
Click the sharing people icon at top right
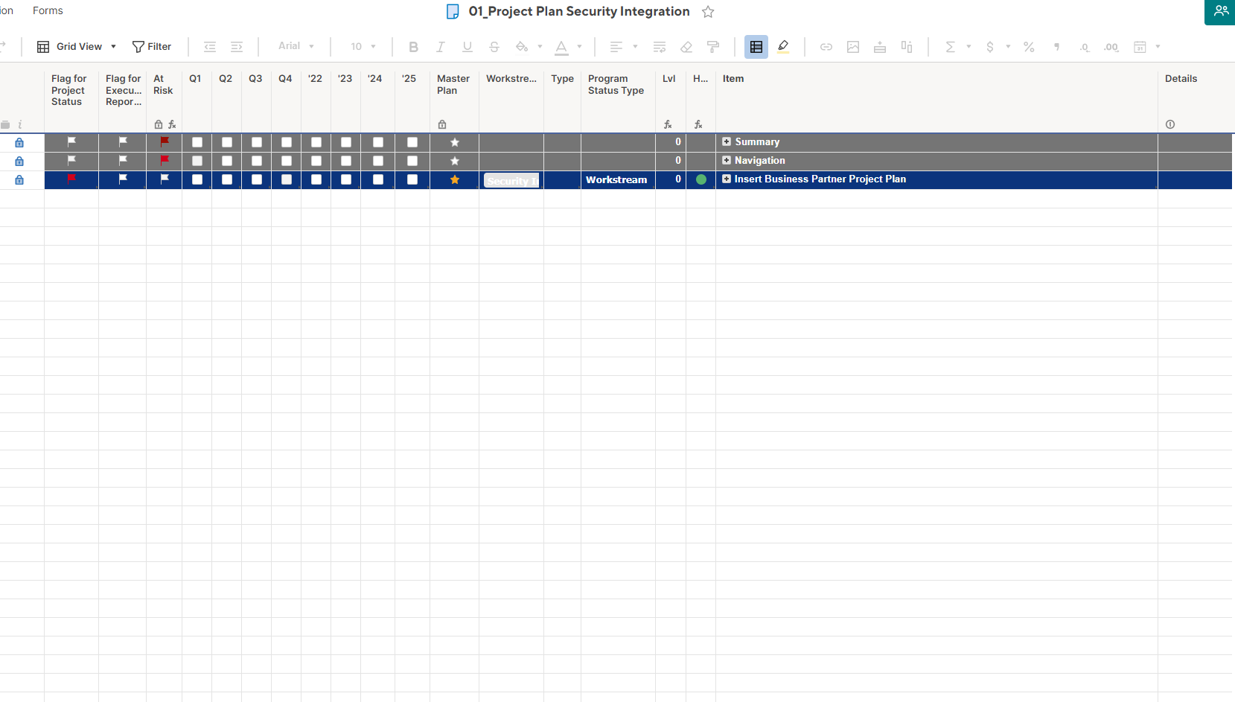[1221, 11]
